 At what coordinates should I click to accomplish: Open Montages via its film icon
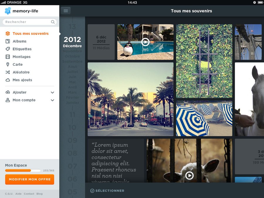pyautogui.click(x=8, y=57)
